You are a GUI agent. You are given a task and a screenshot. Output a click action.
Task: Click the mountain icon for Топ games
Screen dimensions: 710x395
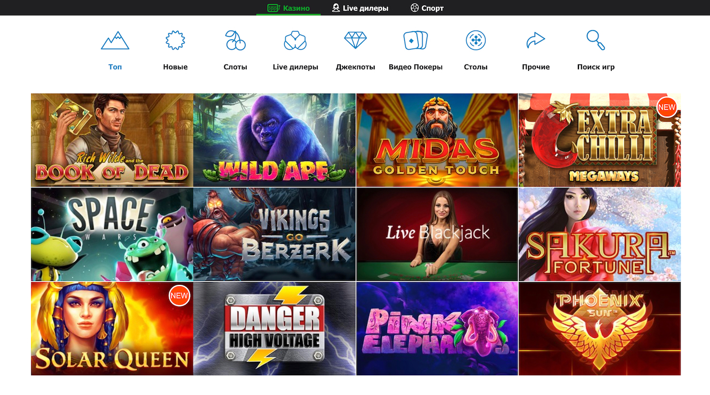115,41
